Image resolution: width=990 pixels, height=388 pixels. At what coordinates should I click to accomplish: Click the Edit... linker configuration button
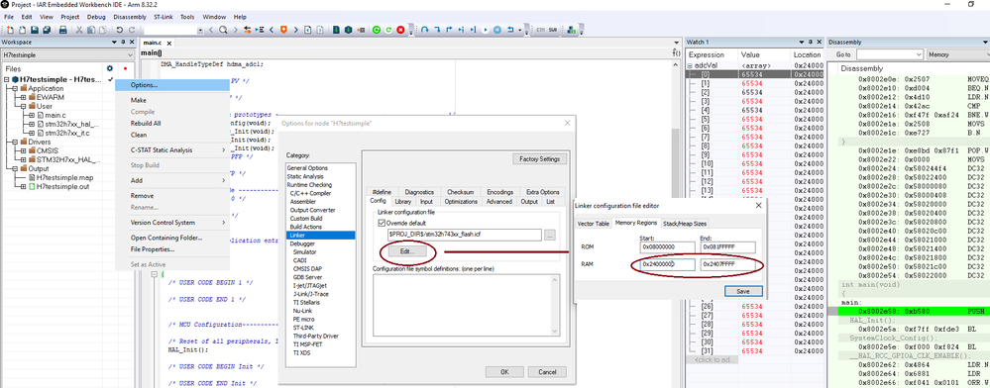pos(408,251)
